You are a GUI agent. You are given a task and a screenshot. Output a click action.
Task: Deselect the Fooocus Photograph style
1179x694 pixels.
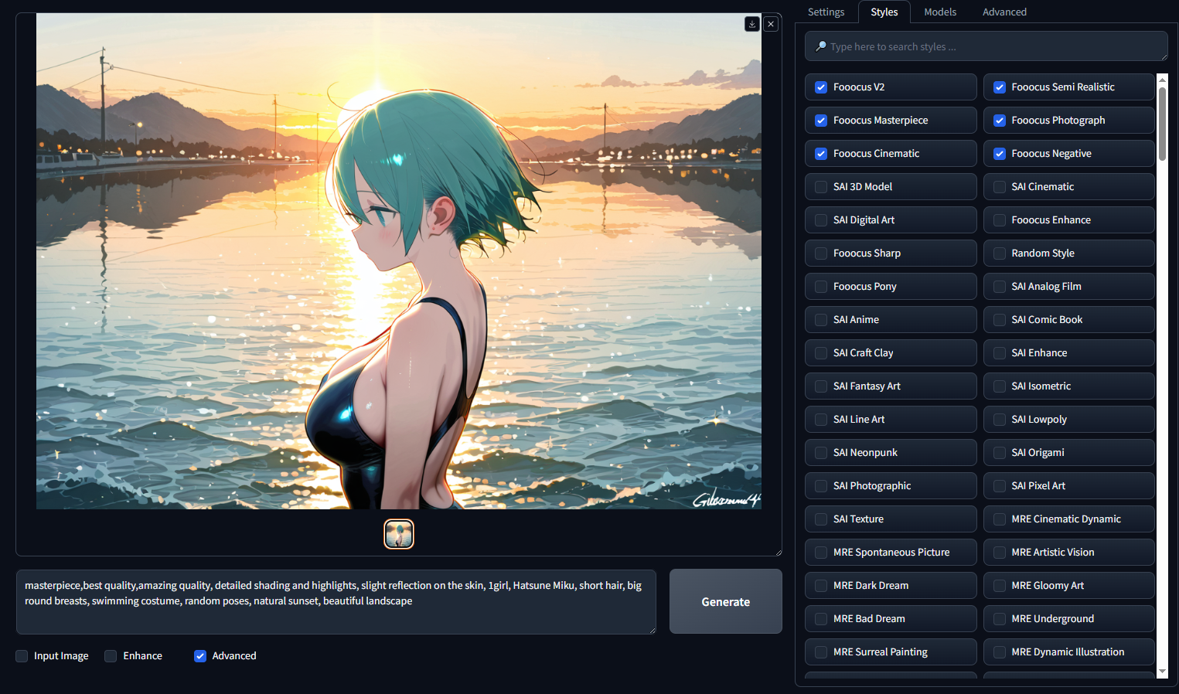pos(1000,121)
